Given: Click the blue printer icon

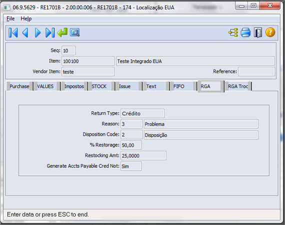Looking at the screenshot, I should 245,32.
